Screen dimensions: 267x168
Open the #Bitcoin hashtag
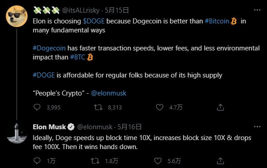pyautogui.click(x=217, y=21)
